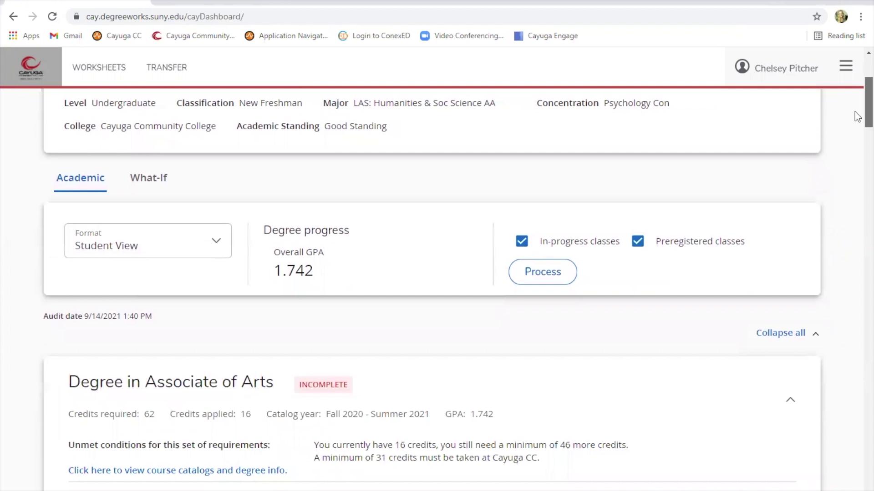
Task: Click Chelsey Pitcher's profile avatar
Action: tap(742, 66)
